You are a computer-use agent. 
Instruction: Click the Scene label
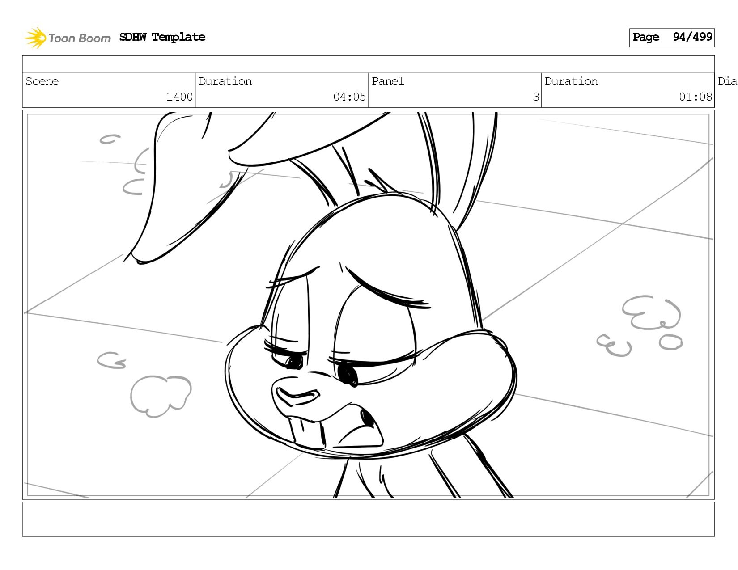42,81
